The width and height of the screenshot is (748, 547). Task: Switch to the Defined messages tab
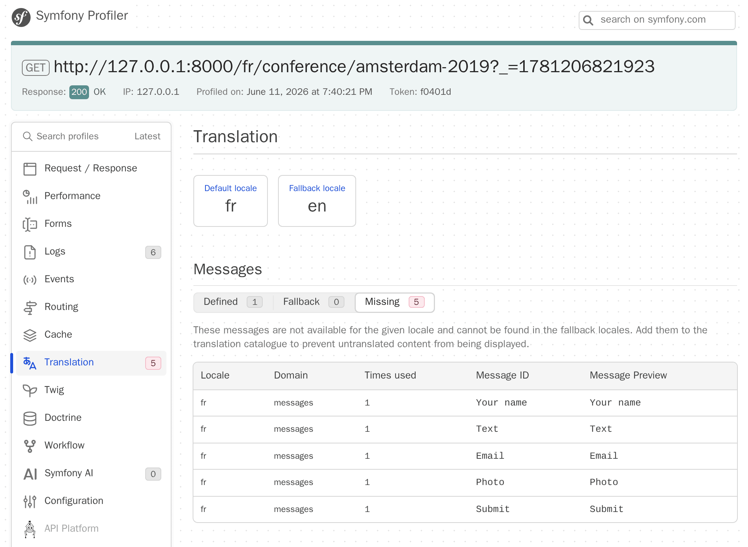coord(233,302)
